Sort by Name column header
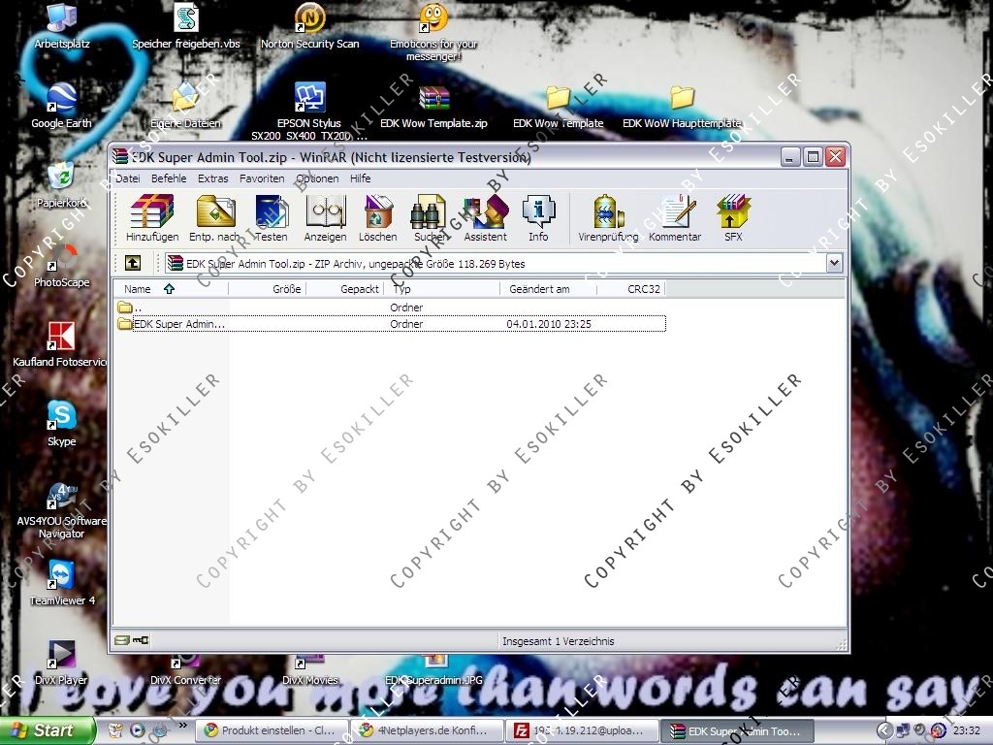This screenshot has width=993, height=745. [x=171, y=289]
